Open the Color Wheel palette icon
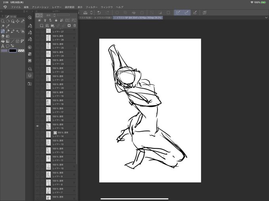The image size is (269, 201). pos(30,47)
